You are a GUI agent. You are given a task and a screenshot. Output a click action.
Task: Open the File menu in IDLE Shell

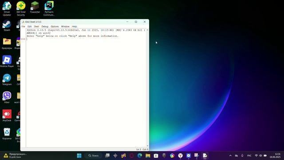(x=24, y=27)
